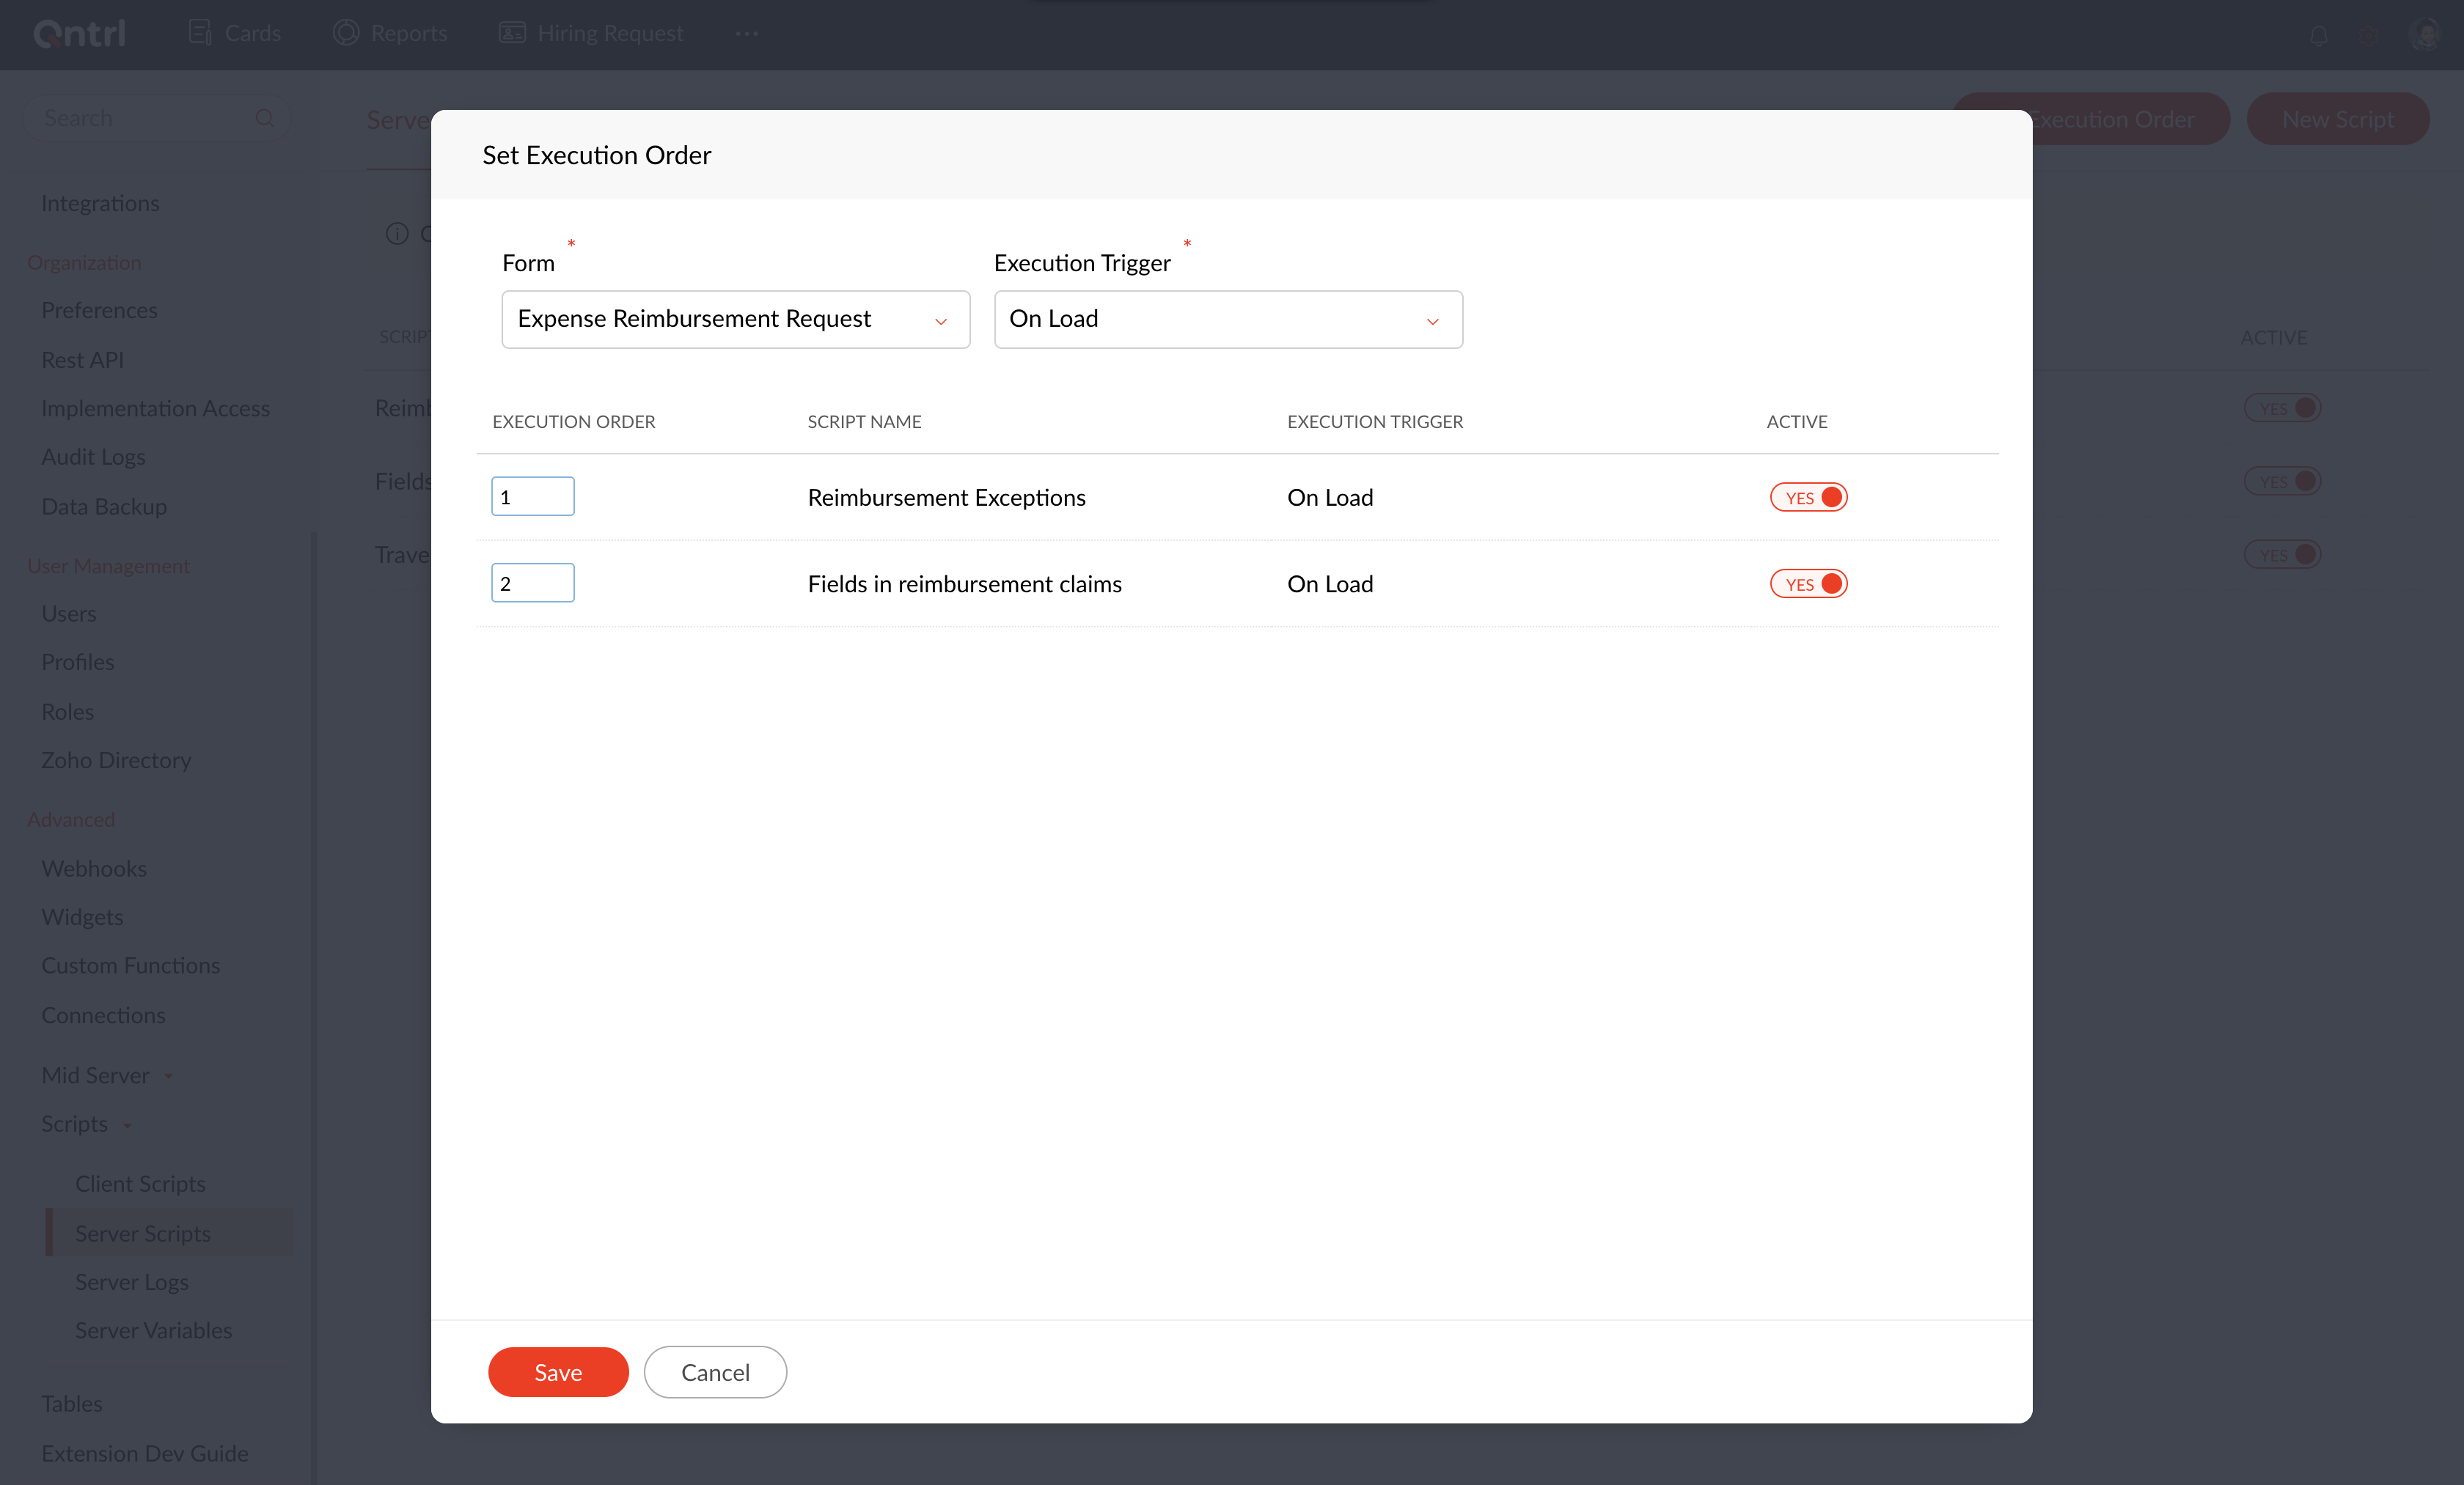The image size is (2464, 1485).
Task: Toggle Active switch for Reimbursement Exceptions
Action: click(x=1808, y=498)
